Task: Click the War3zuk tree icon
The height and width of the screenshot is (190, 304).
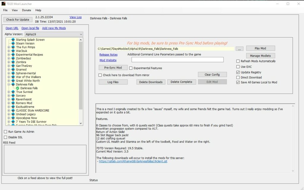Action: (13, 51)
